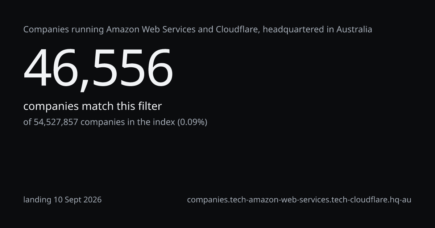Click the word Australia in the heading
Image resolution: width=435 pixels, height=228 pixels.
354,29
